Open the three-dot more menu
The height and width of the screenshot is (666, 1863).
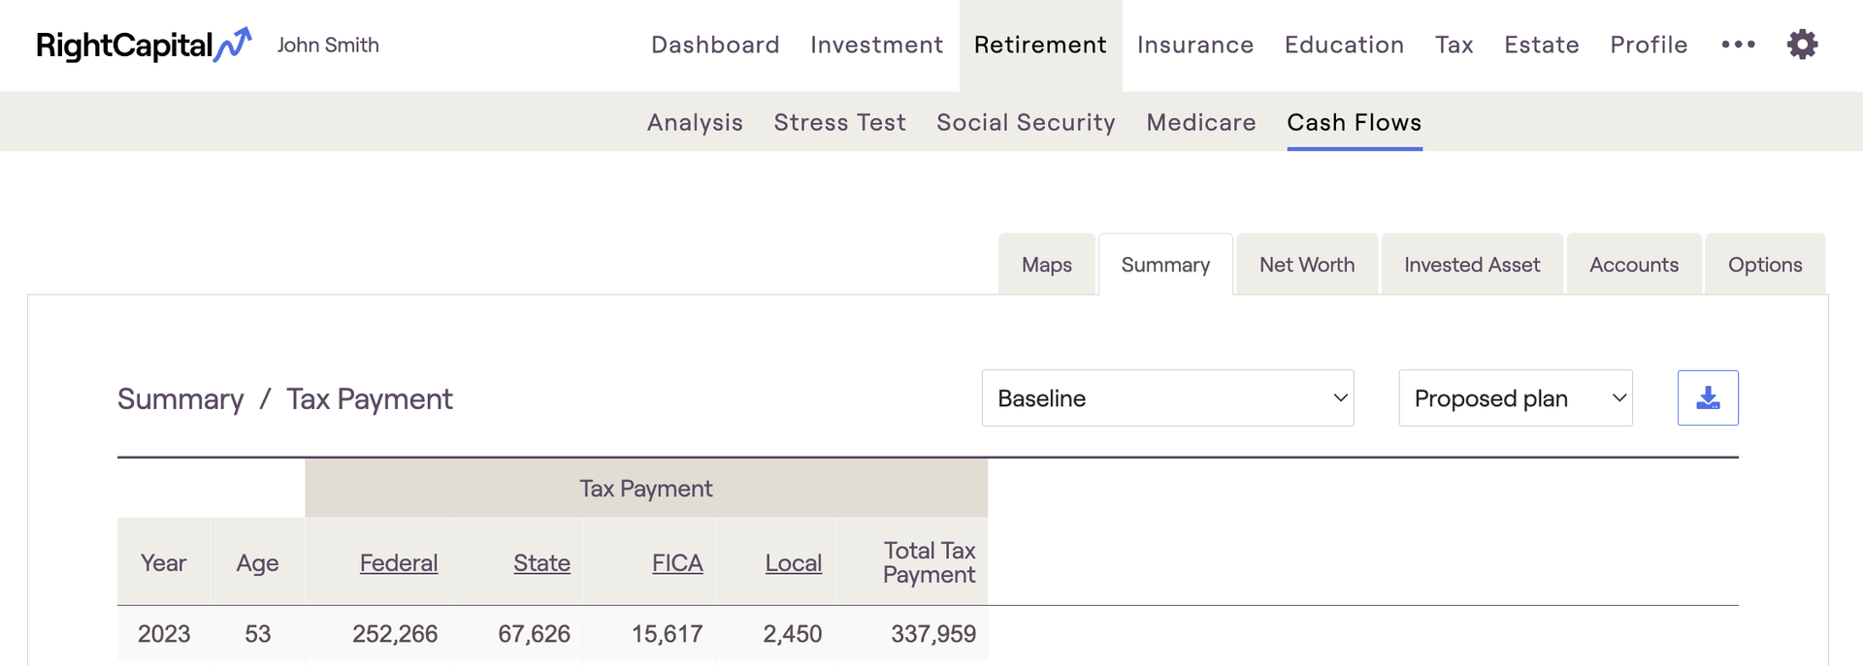(x=1738, y=45)
